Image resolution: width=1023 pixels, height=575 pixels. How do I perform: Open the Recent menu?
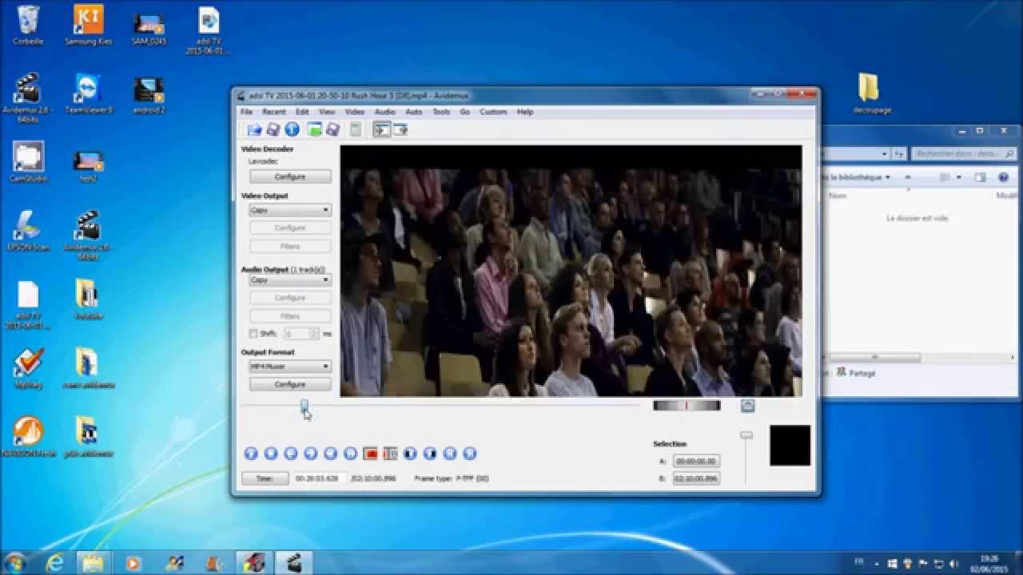click(274, 112)
